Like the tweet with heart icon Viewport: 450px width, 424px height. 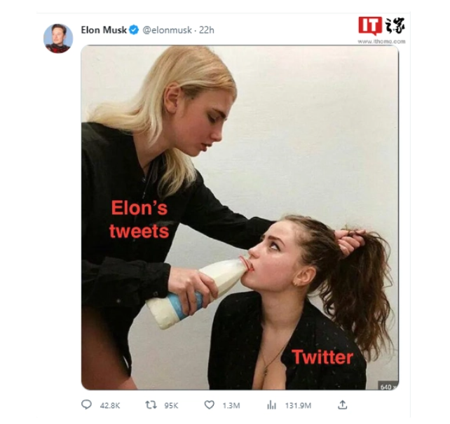(209, 405)
